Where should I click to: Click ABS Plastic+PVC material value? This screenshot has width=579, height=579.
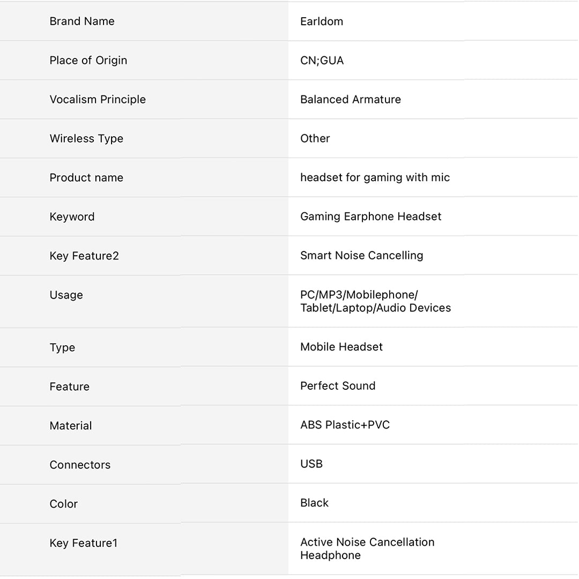point(345,425)
